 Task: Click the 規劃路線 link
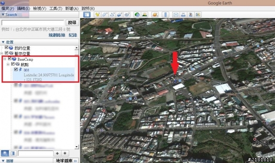(x=57, y=35)
